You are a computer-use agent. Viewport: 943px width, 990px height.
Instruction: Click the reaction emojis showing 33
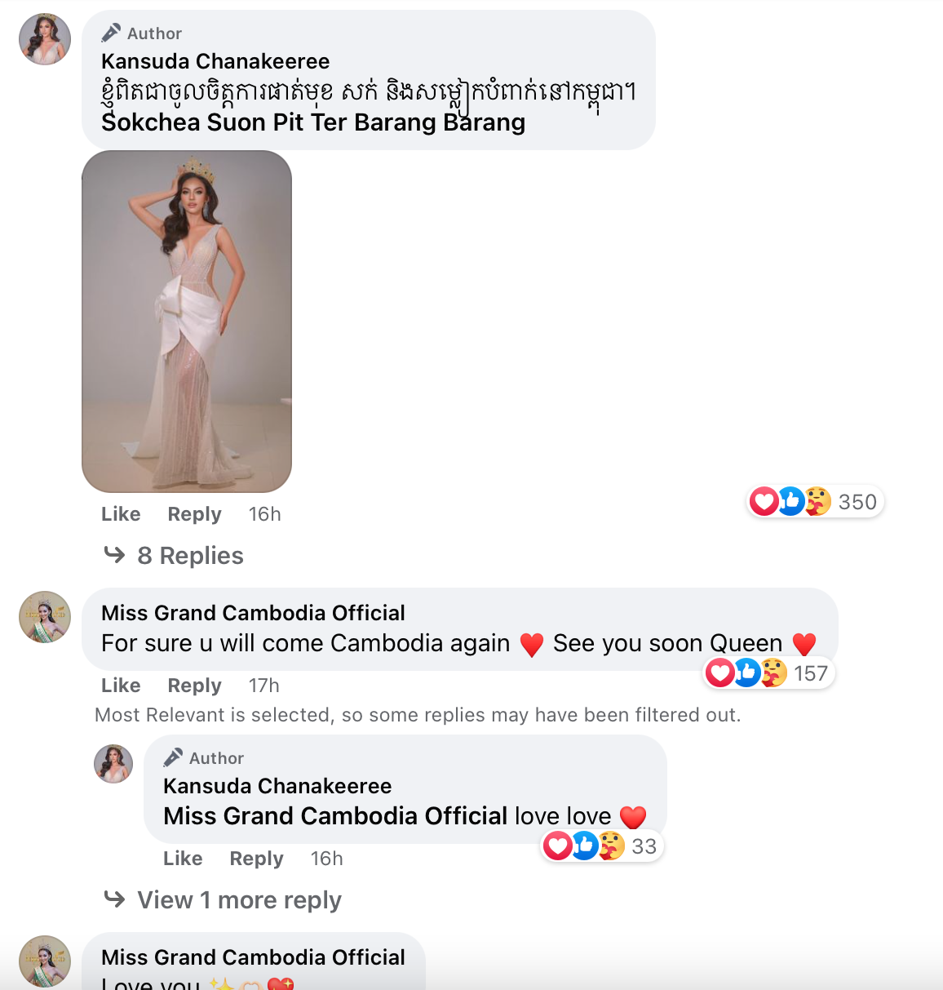(583, 846)
